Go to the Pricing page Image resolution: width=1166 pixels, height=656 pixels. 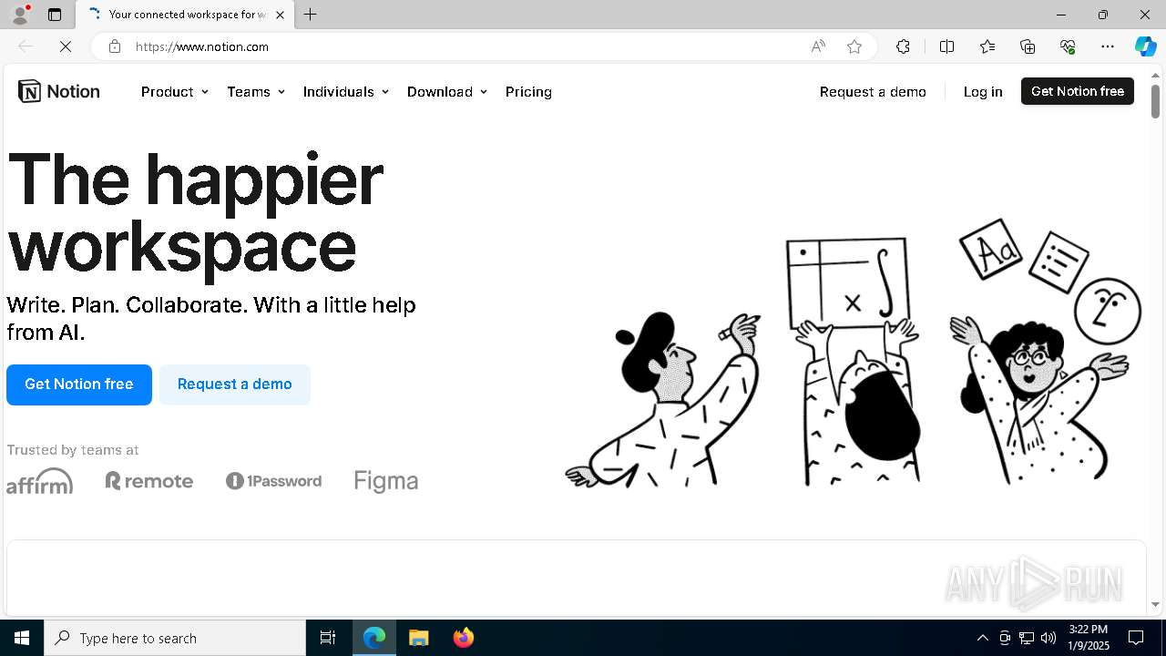point(528,91)
